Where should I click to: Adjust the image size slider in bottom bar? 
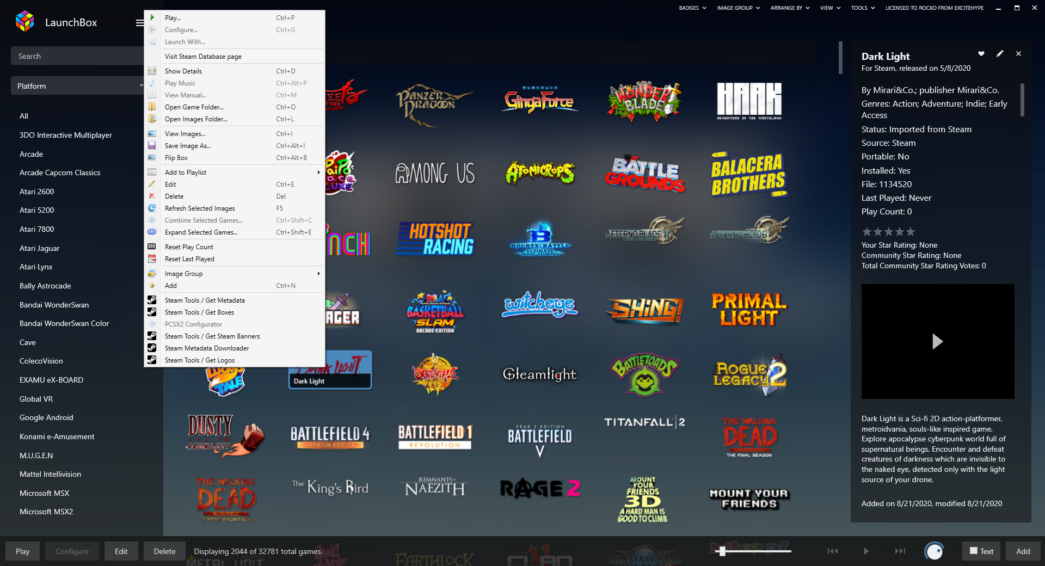tap(753, 551)
